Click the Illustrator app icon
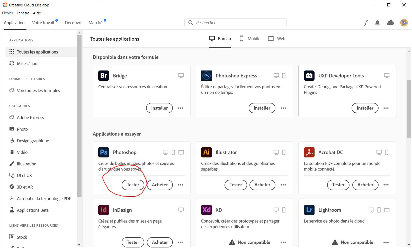 tap(206, 152)
